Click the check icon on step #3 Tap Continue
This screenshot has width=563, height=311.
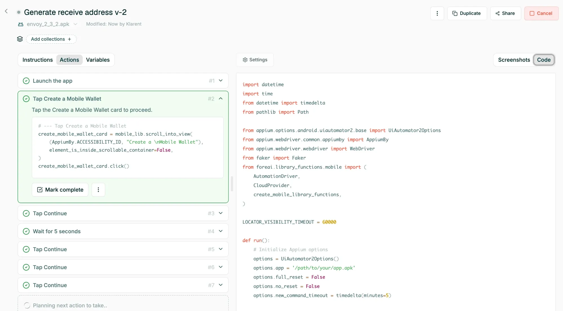coord(26,214)
